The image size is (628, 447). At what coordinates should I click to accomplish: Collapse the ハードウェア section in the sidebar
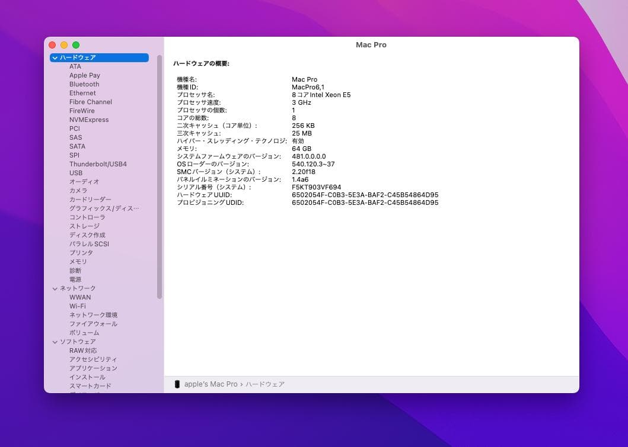coord(55,57)
